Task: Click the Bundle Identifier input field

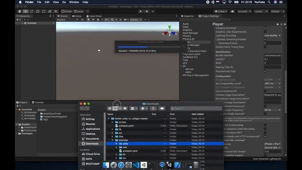Action: 272,55
